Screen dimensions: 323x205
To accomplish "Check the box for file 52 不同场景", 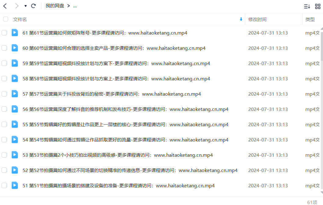I will point(4,170).
